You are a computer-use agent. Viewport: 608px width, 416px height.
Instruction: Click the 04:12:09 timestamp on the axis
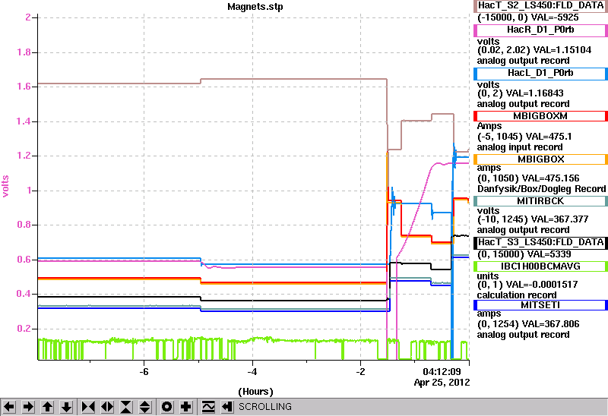[442, 372]
